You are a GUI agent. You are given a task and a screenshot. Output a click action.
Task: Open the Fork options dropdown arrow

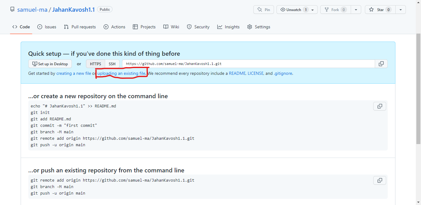click(356, 10)
